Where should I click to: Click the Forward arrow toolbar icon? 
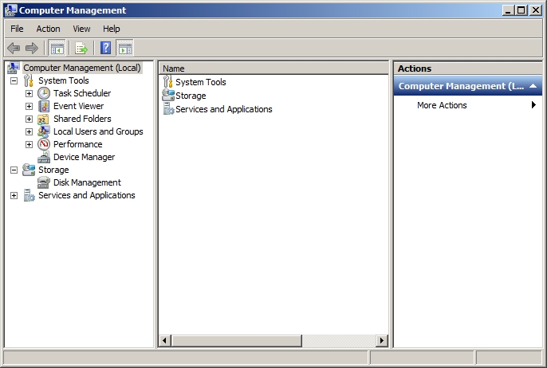(x=32, y=48)
